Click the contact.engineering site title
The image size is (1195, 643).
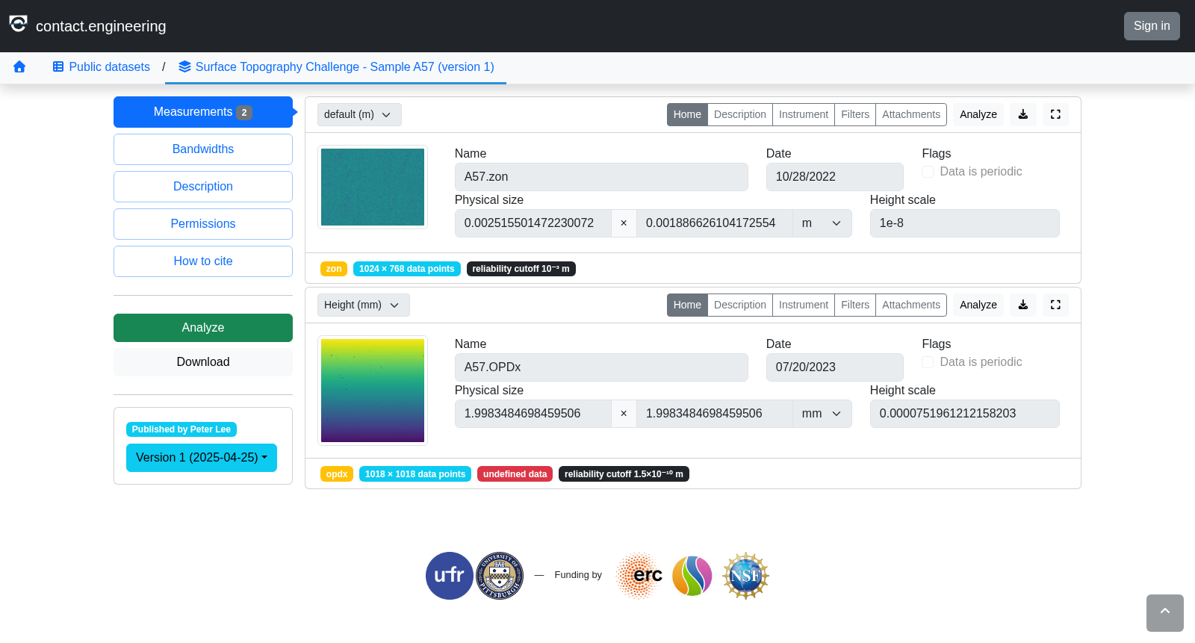pos(101,26)
